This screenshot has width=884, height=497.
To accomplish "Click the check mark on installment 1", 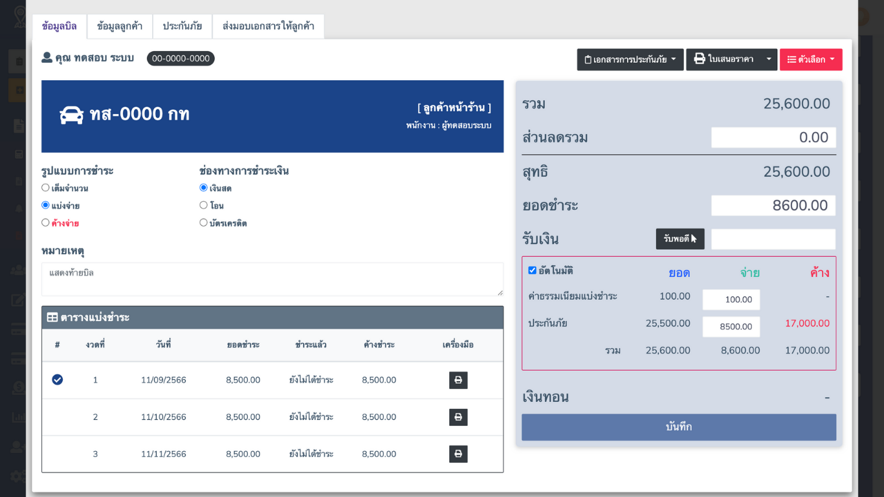I will (58, 380).
